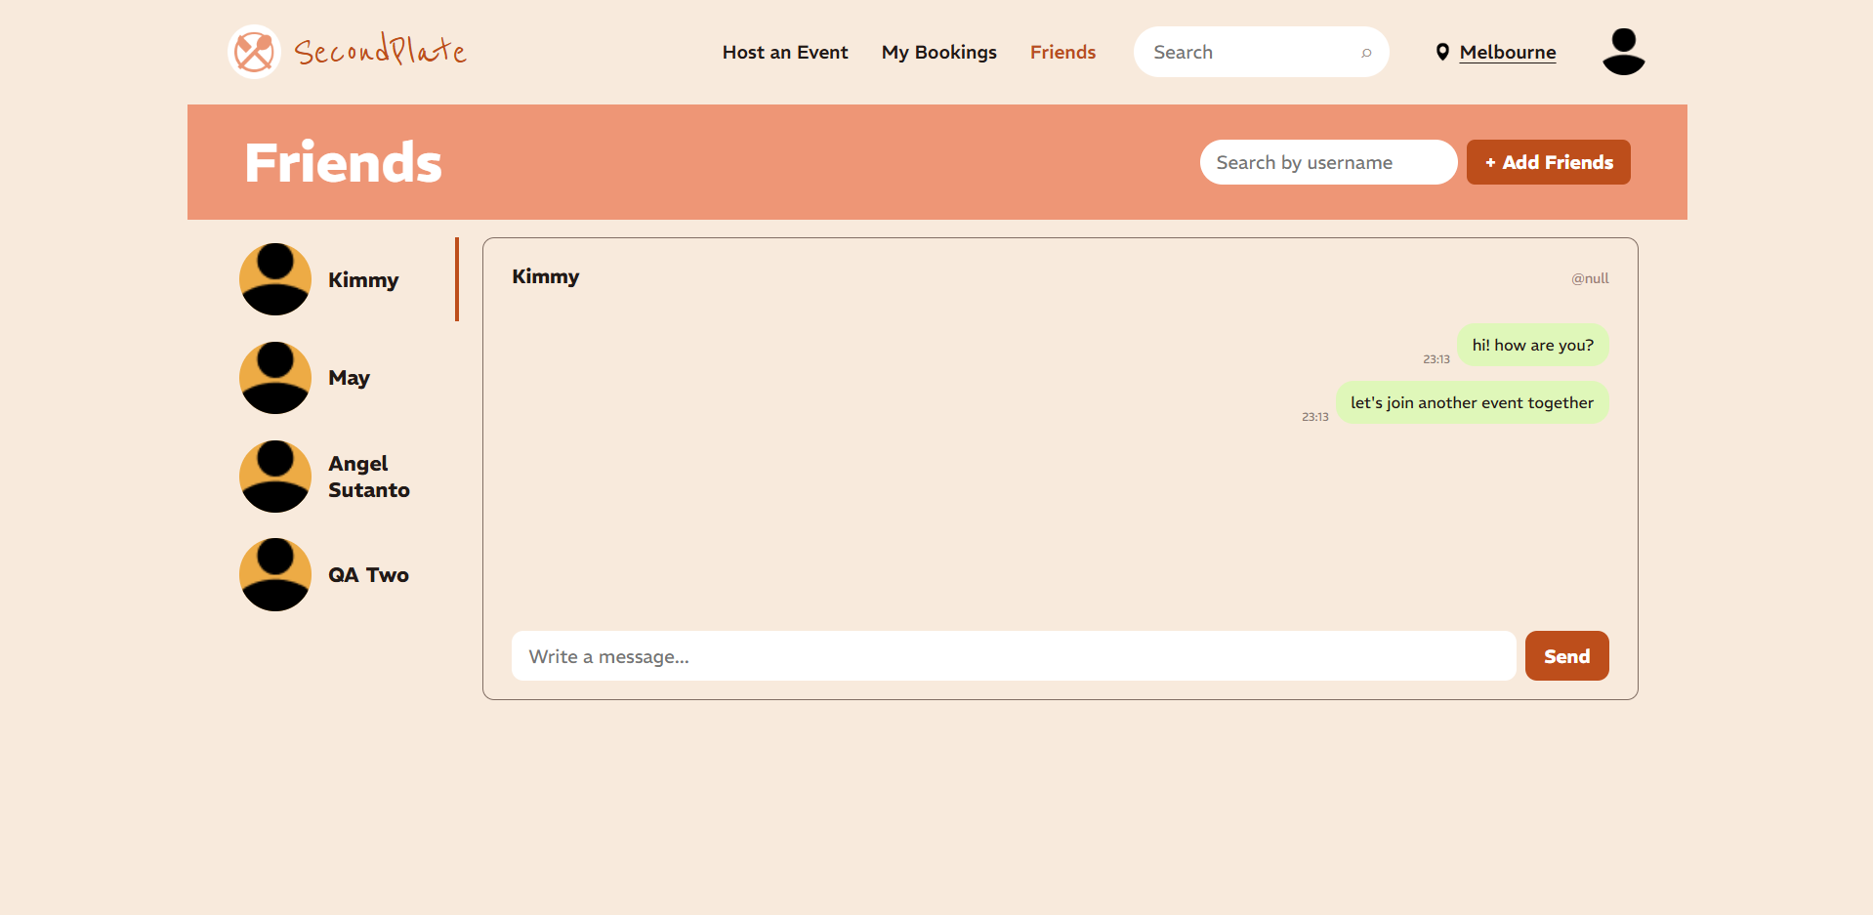Go to My Bookings
This screenshot has height=915, width=1873.
pos(938,52)
